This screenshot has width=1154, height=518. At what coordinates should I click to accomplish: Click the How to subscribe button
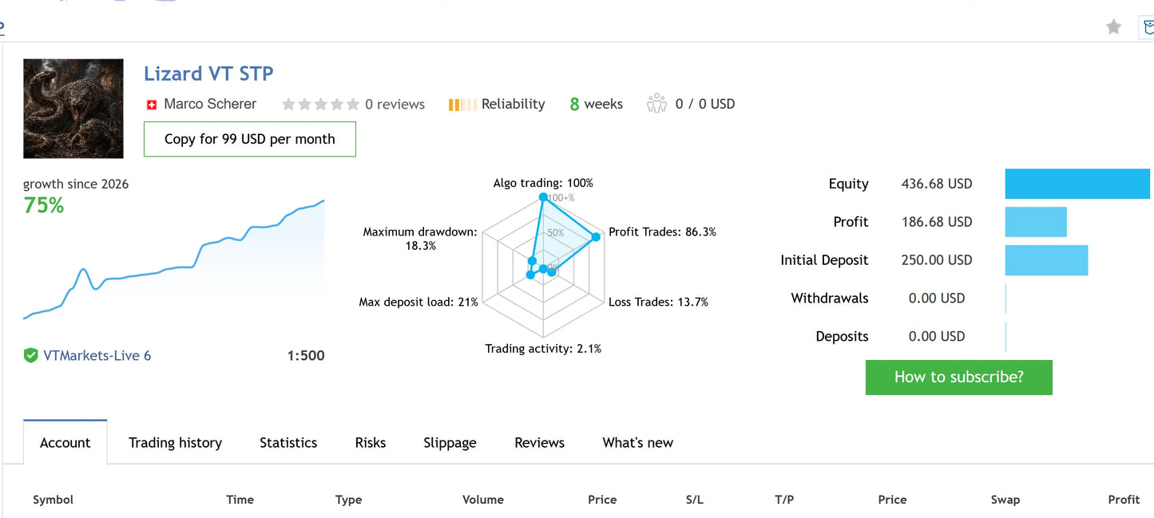958,378
